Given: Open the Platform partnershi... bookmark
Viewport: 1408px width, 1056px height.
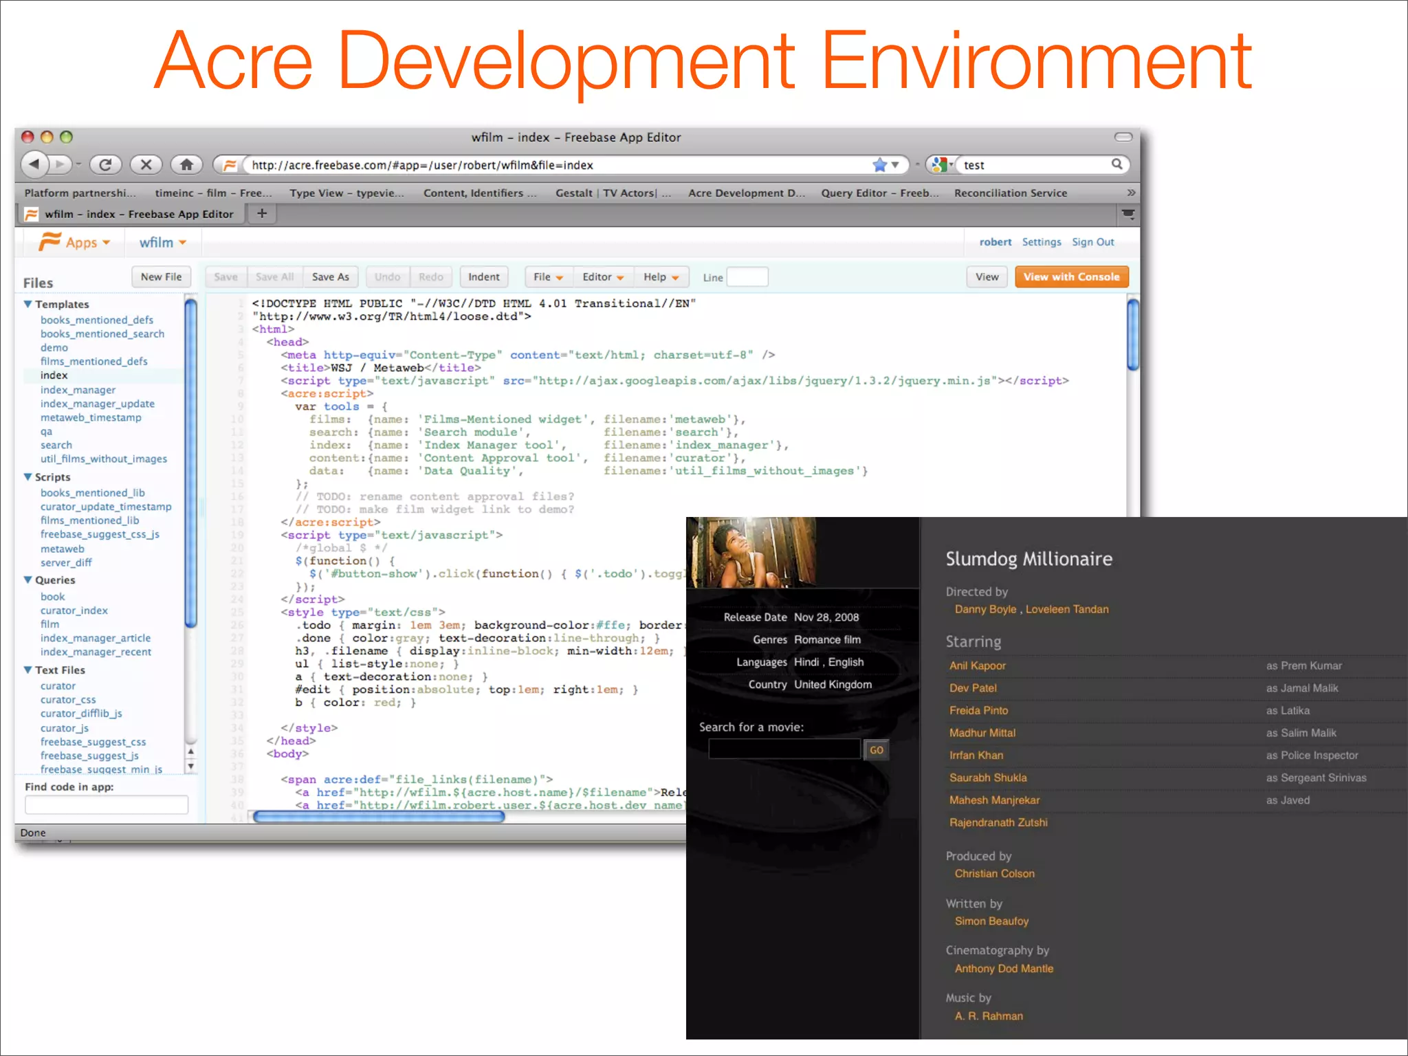Looking at the screenshot, I should (x=80, y=193).
